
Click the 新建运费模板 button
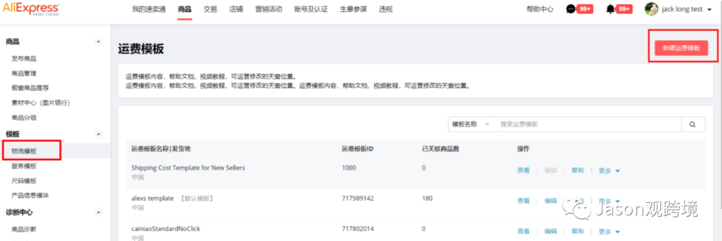[x=681, y=48]
